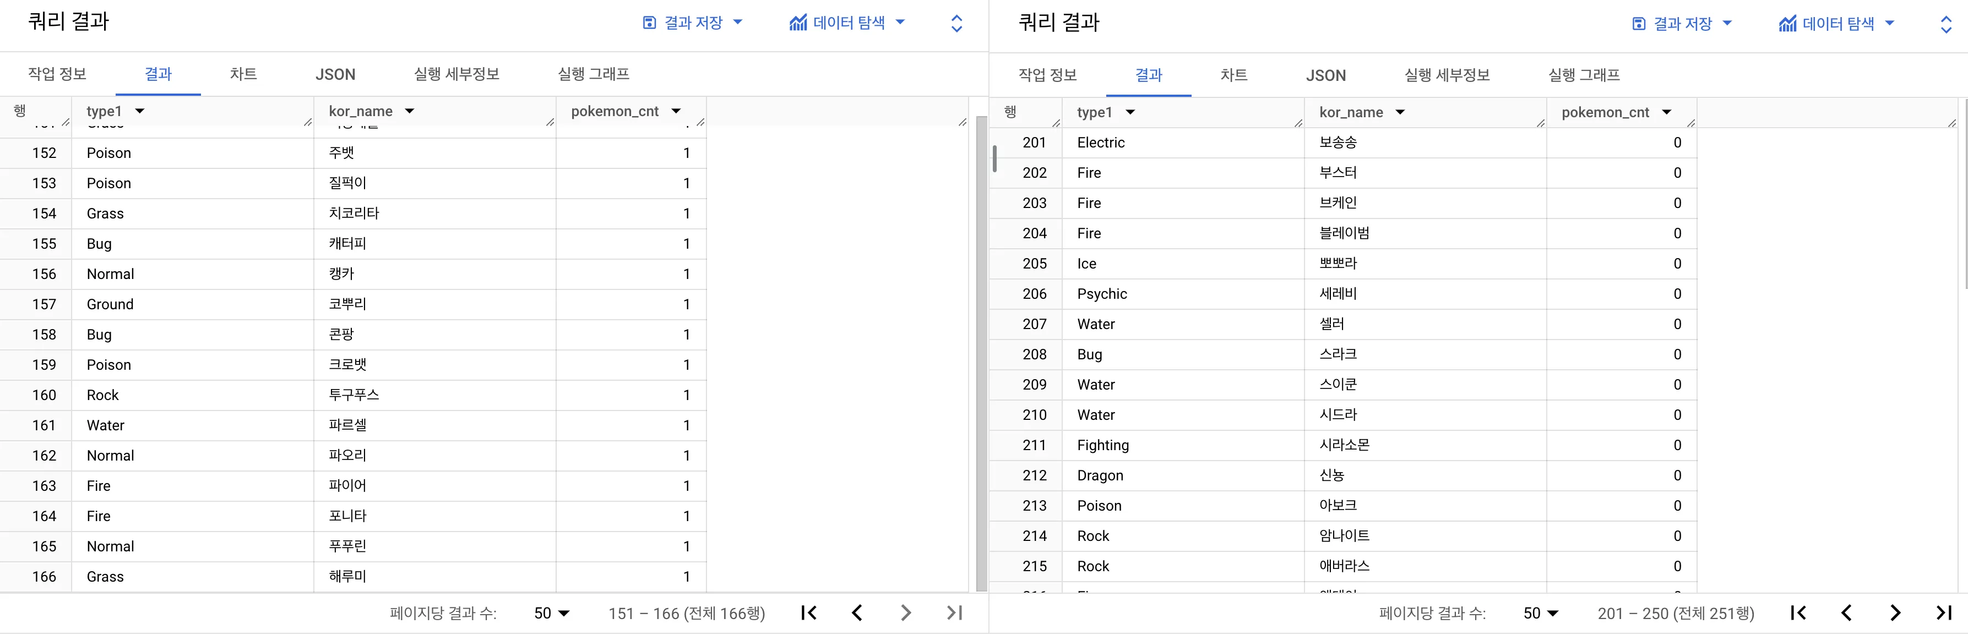1968x635 pixels.
Task: Select Ice cell in row 205
Action: (1183, 264)
